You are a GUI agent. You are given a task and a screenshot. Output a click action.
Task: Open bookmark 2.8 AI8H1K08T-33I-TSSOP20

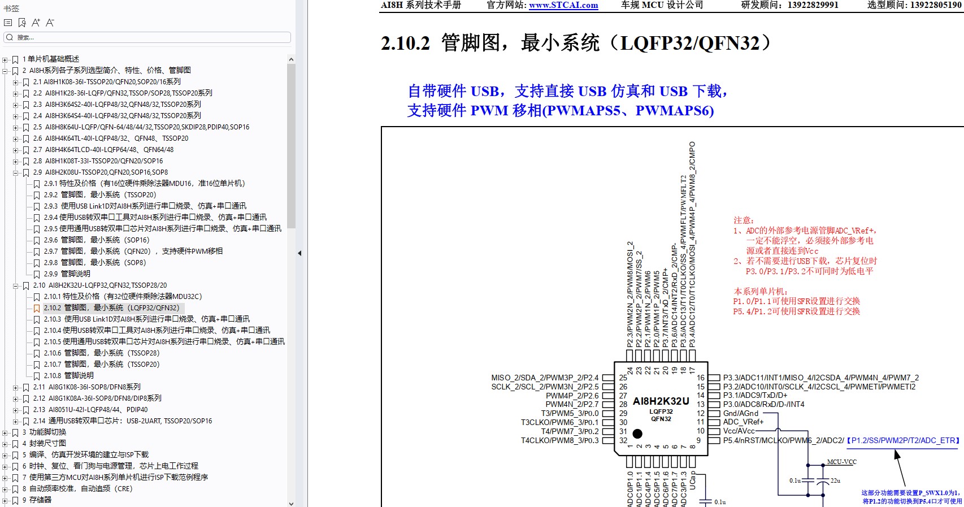click(98, 161)
